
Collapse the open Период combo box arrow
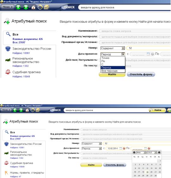pos(123,54)
